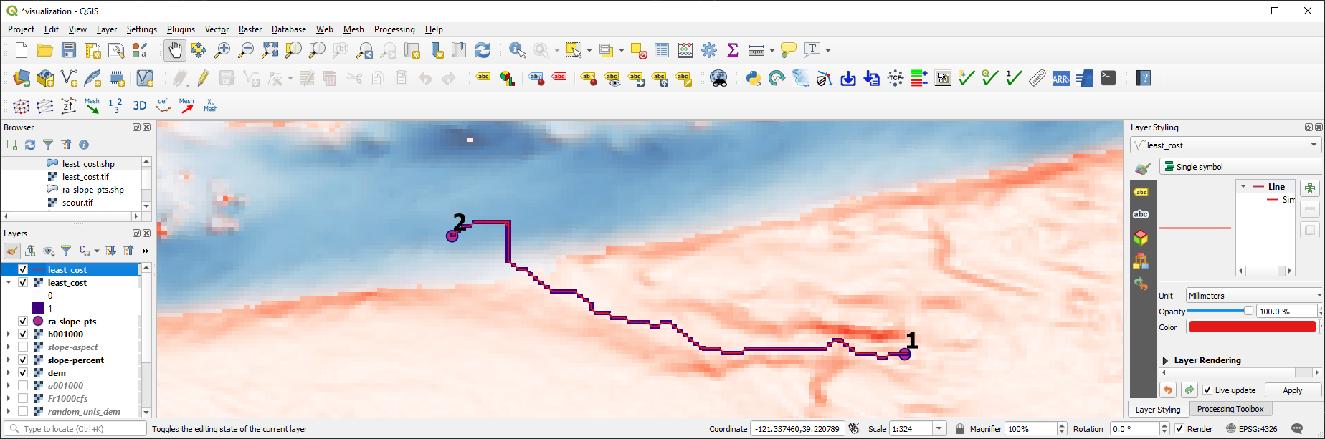Save project using floppy disk icon
The image size is (1325, 439).
click(x=69, y=50)
